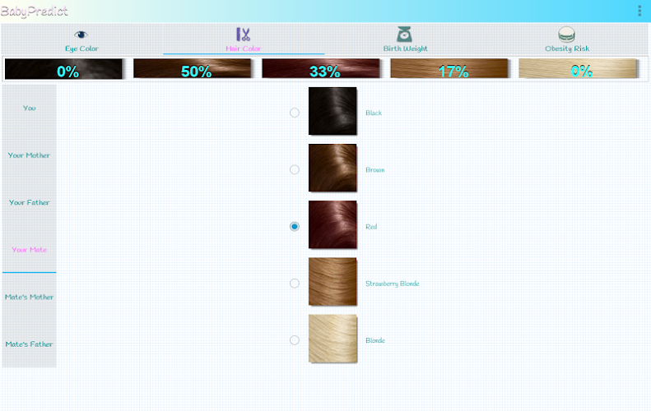Click the scale icon for Birth Weight

(404, 35)
